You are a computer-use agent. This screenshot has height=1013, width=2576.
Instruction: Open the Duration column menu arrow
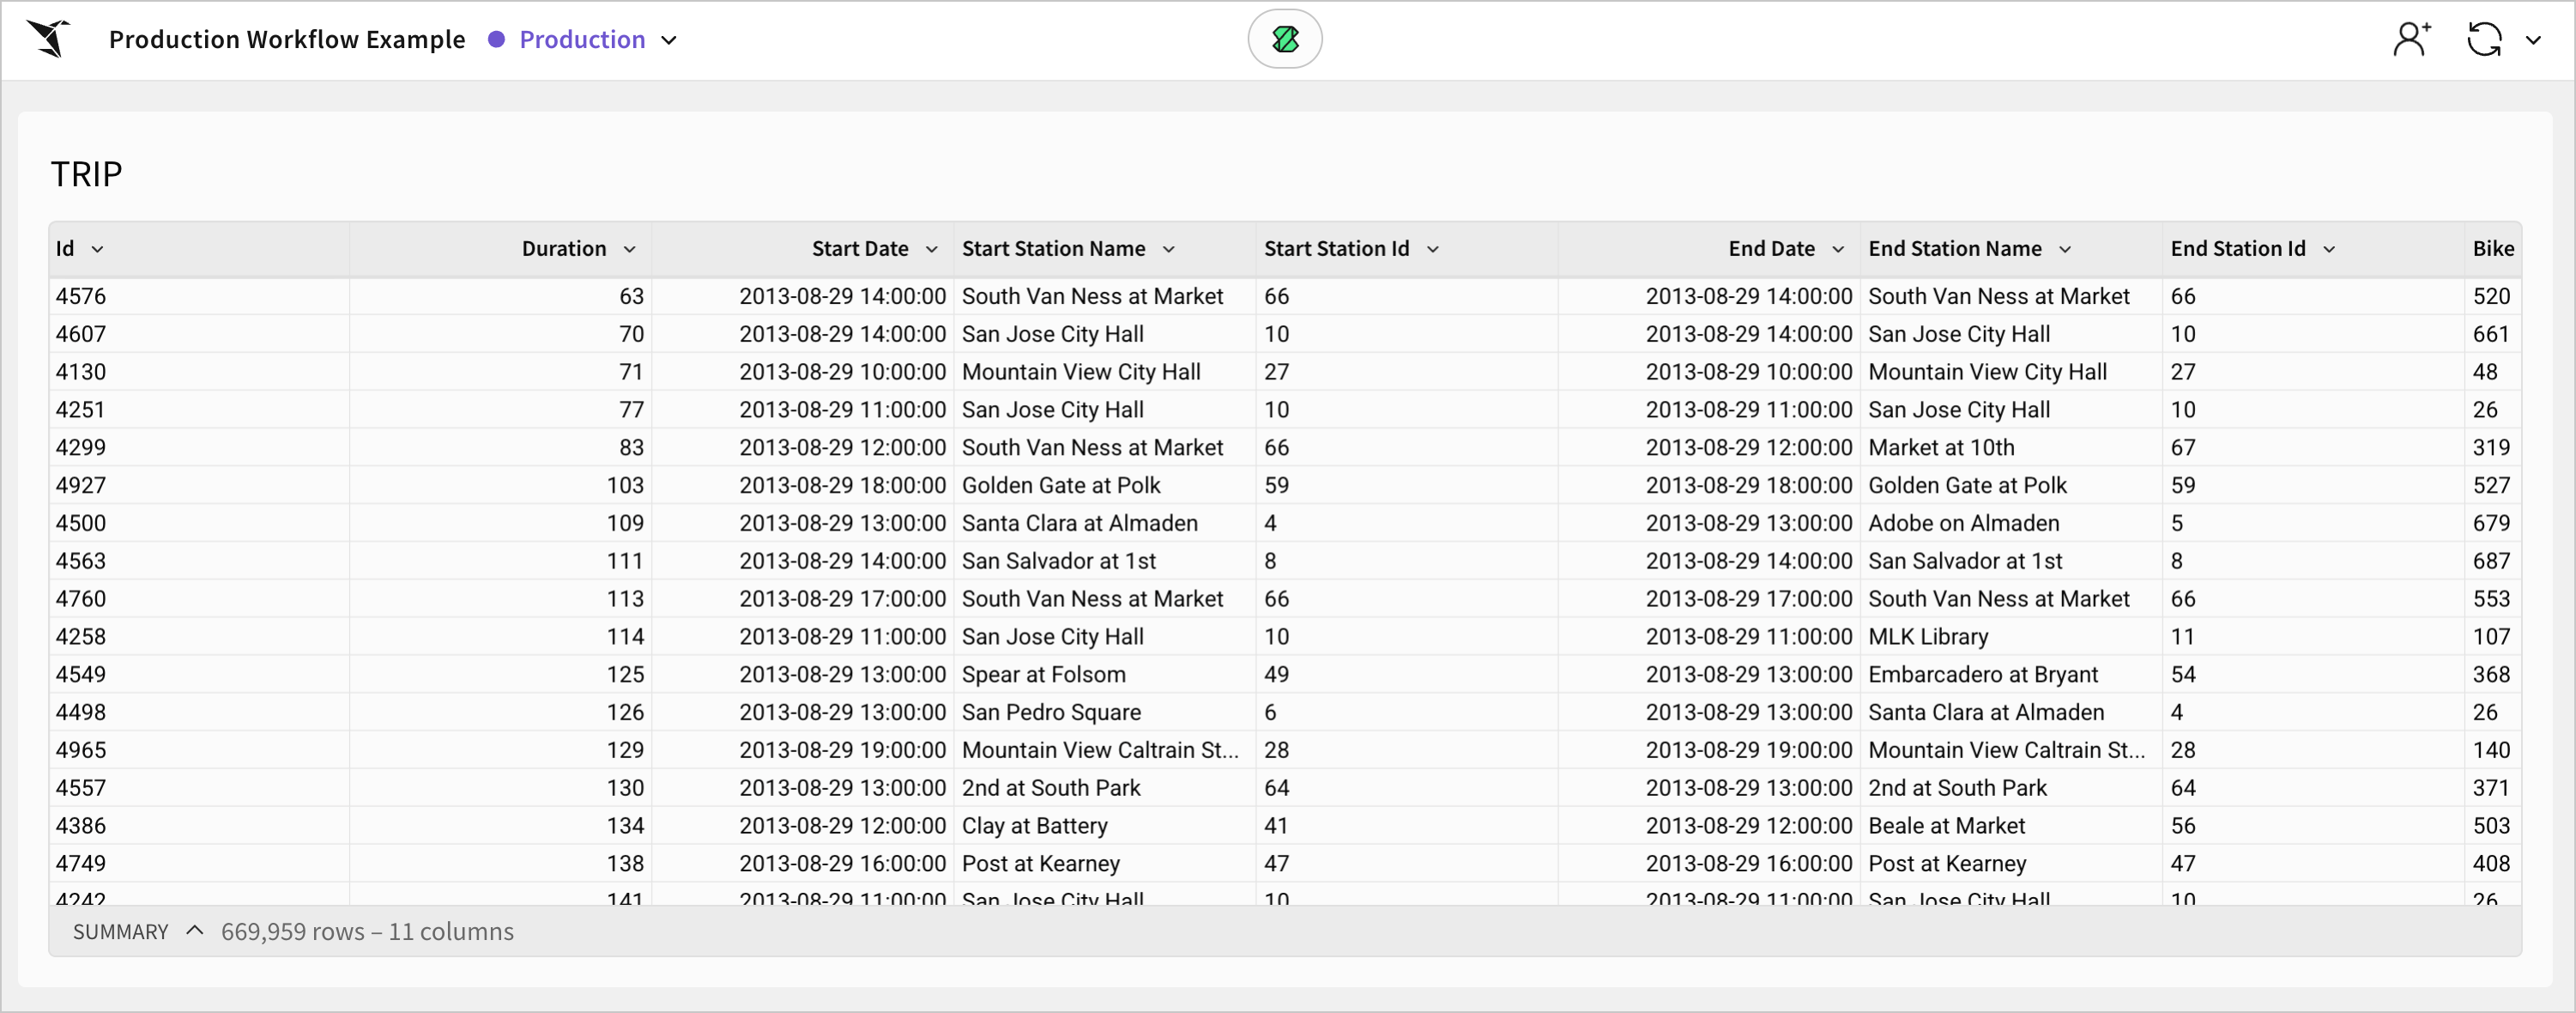(x=629, y=249)
